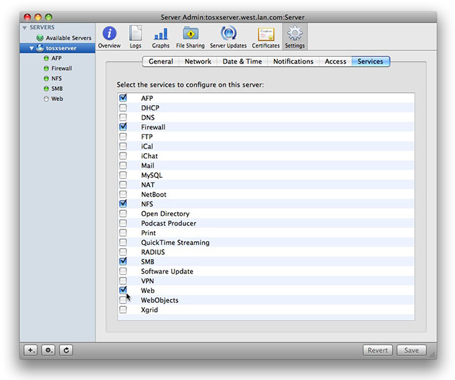Enable the Software Update checkbox
455x380 pixels.
pos(123,271)
